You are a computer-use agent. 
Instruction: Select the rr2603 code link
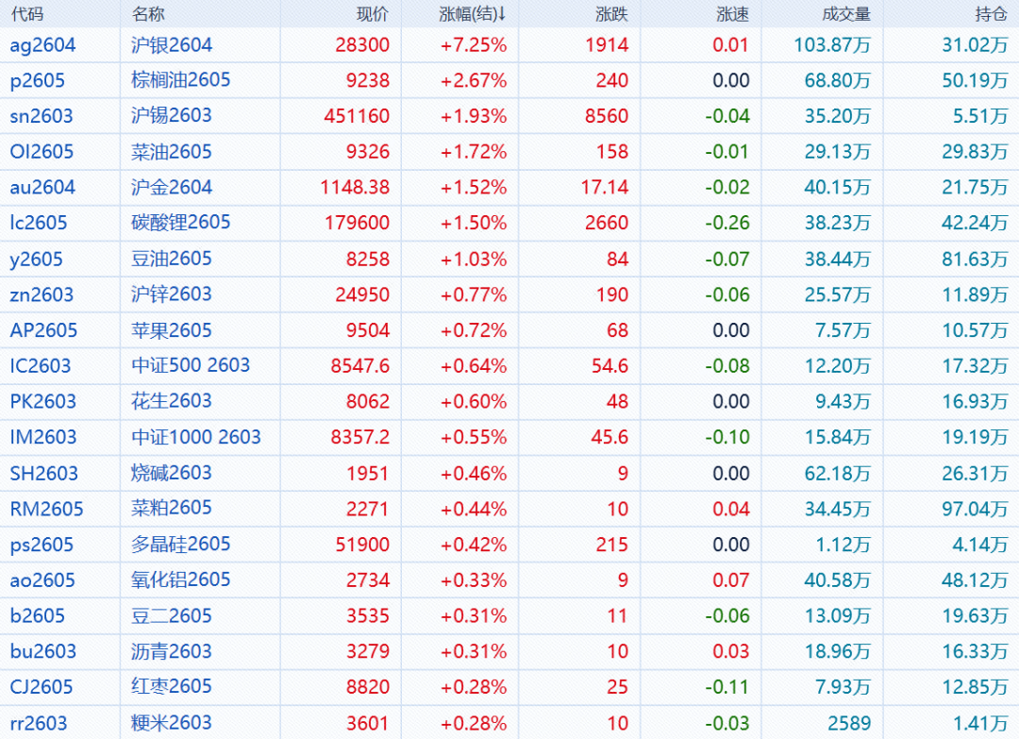coord(39,723)
